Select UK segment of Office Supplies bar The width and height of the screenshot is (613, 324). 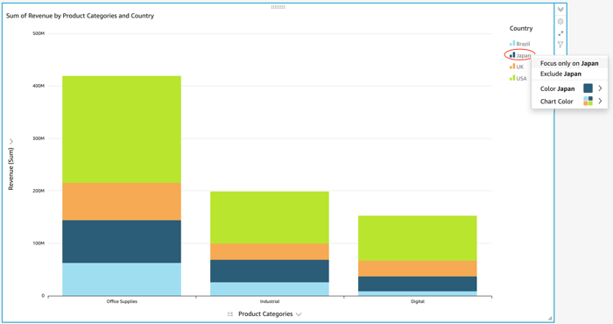click(122, 201)
